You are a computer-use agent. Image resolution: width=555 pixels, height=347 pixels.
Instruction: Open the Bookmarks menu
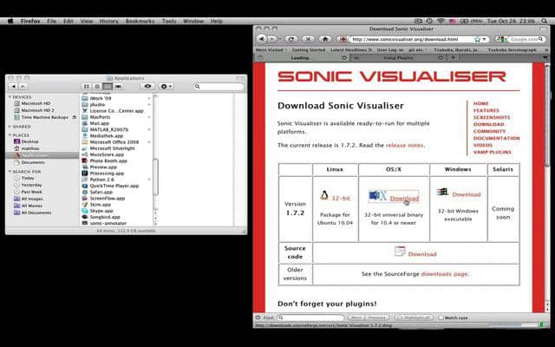[x=140, y=21]
